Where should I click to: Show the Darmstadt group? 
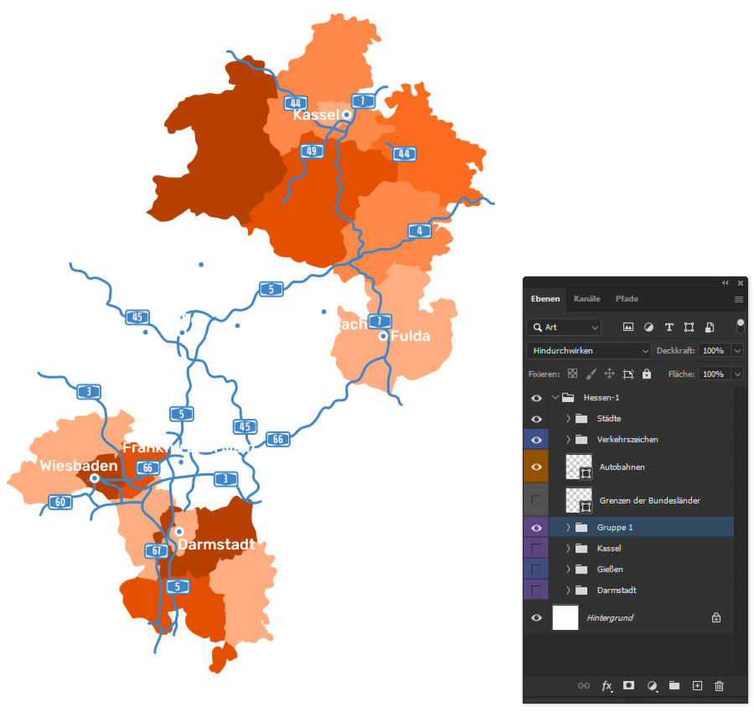click(536, 590)
